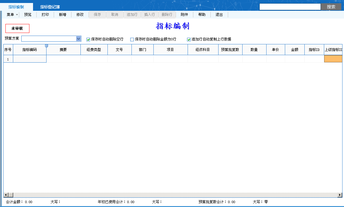The height and width of the screenshot is (207, 344).
Task: Click the 预览 toolbar button
Action: (28, 15)
